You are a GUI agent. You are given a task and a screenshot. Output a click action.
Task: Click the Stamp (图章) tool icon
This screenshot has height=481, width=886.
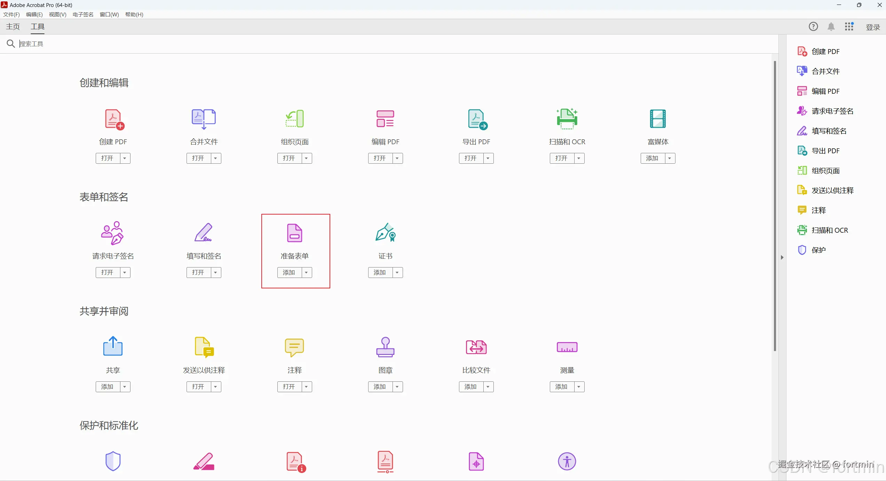click(x=385, y=347)
